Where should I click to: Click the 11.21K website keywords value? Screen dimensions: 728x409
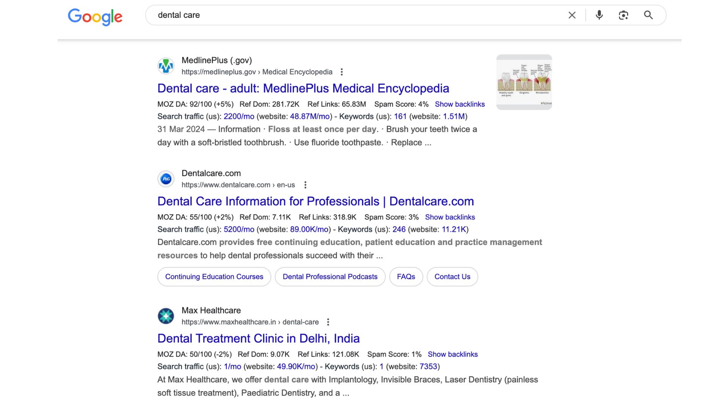coord(454,229)
